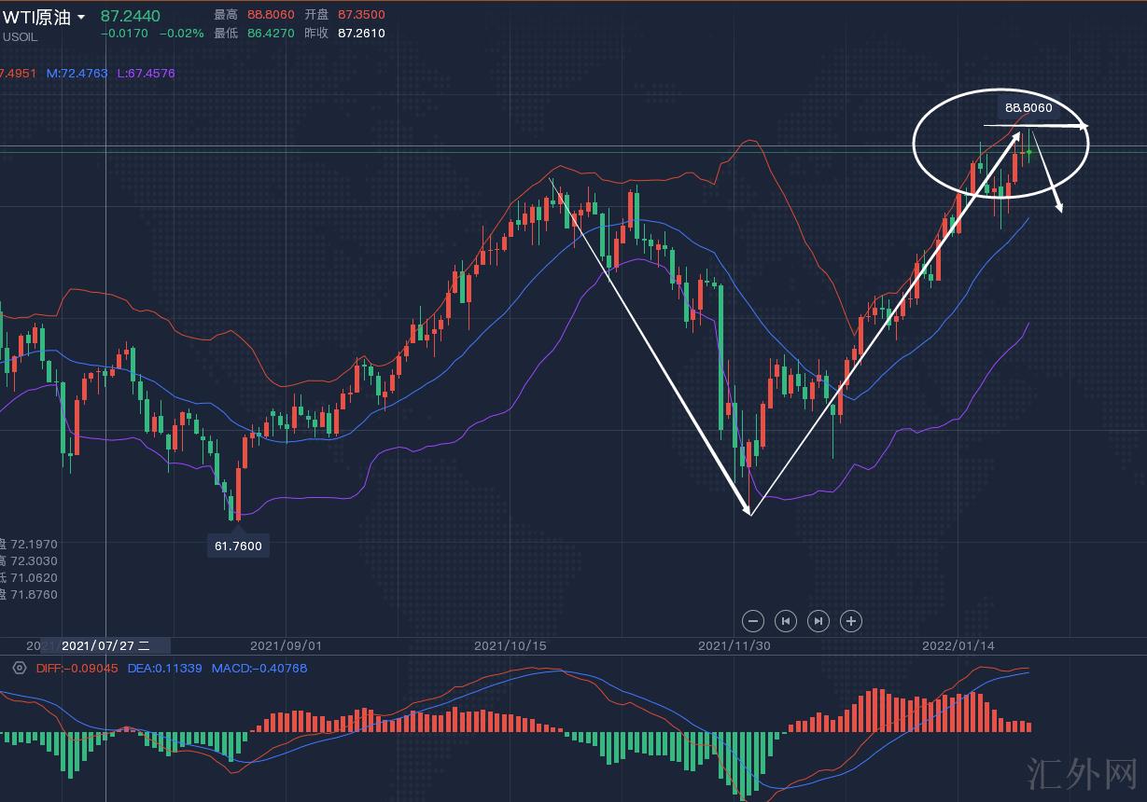The width and height of the screenshot is (1147, 802).
Task: Click the WTI原油 symbol title
Action: pyautogui.click(x=36, y=17)
